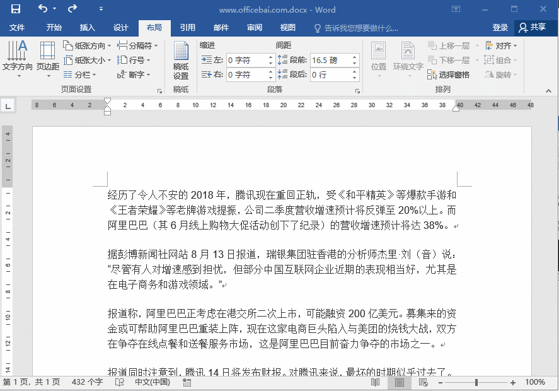The height and width of the screenshot is (391, 559).
Task: Click the 100% zoom level
Action: (x=535, y=382)
